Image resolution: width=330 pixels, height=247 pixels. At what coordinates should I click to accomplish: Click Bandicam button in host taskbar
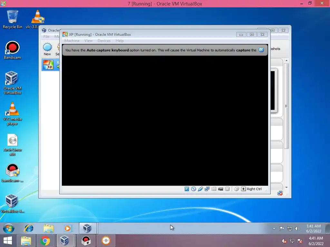[86, 241]
